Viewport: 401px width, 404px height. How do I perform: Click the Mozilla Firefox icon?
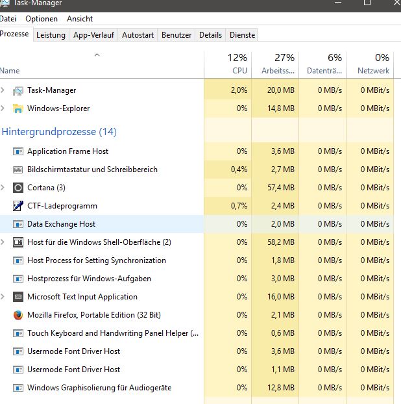click(18, 315)
